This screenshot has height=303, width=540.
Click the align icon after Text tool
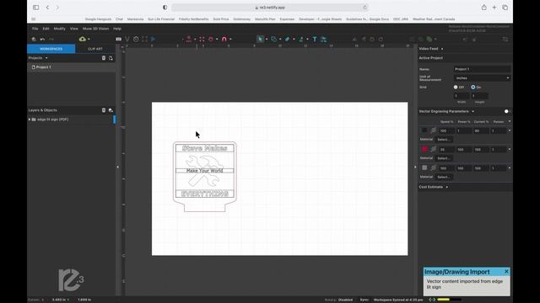[x=324, y=40]
